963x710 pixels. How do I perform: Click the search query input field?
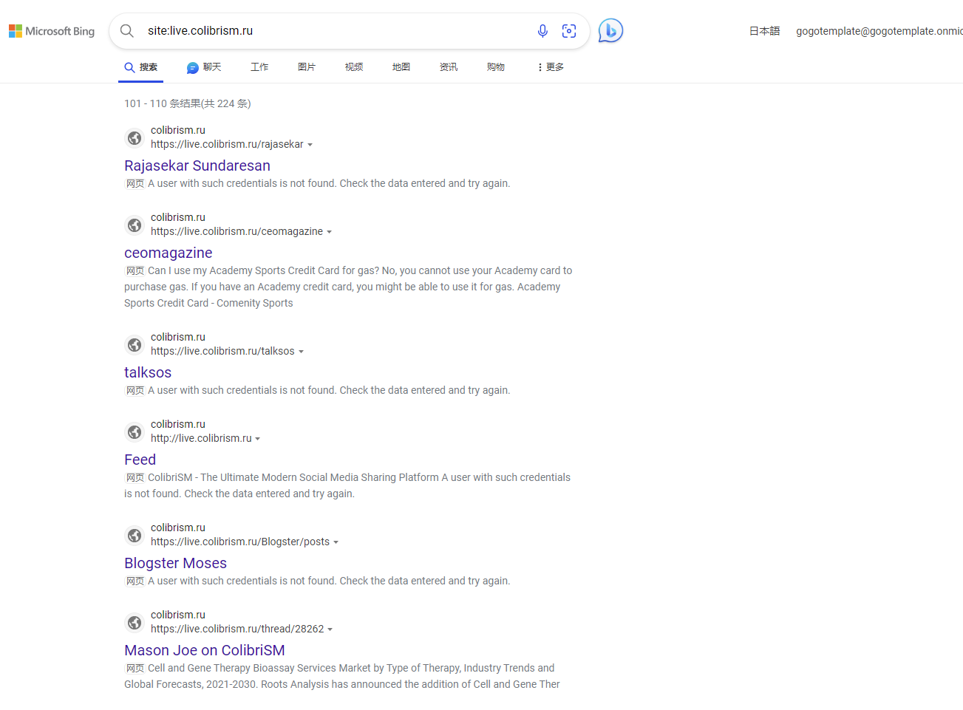pyautogui.click(x=336, y=31)
